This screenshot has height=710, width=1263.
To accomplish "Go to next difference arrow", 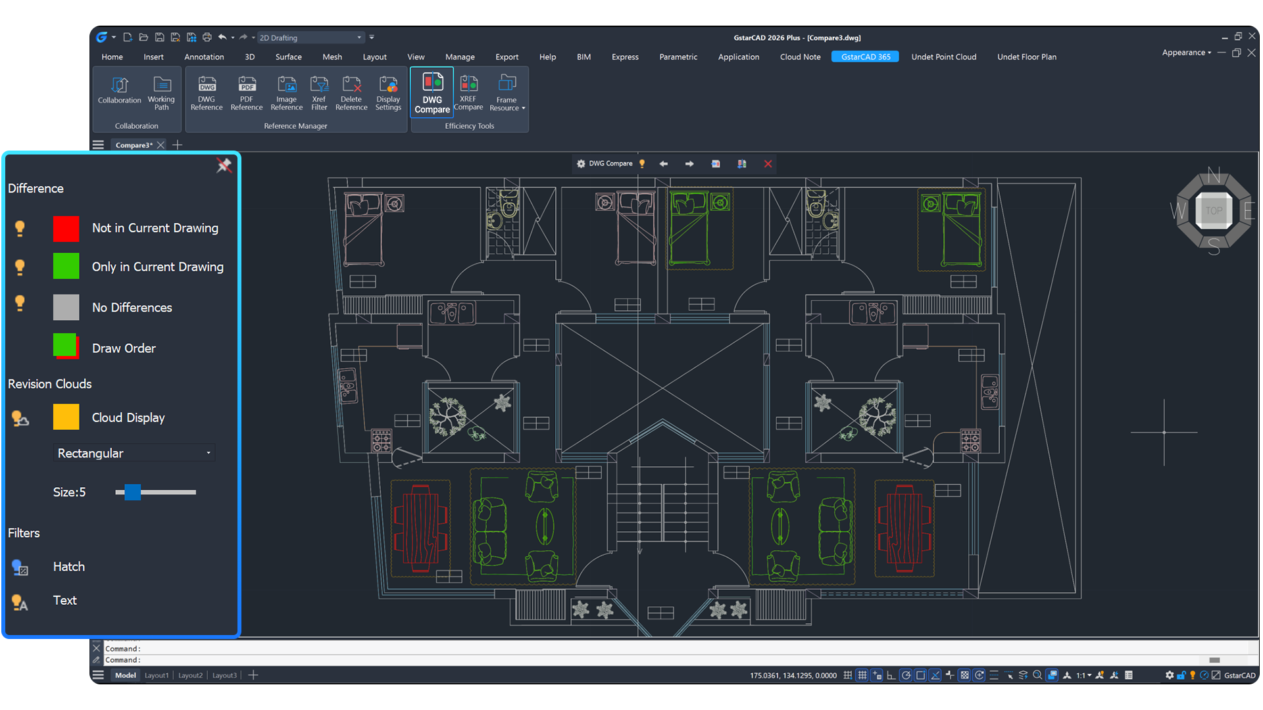I will [689, 164].
